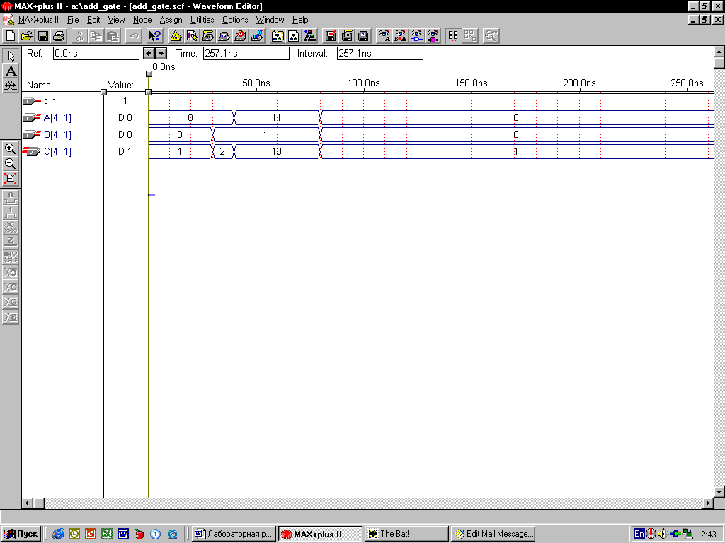This screenshot has width=725, height=543.
Task: Click the print toolbar icon
Action: (59, 35)
